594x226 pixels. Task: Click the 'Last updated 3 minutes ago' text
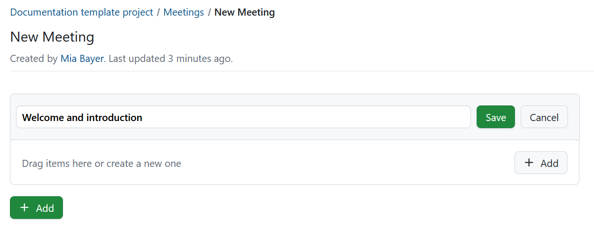pyautogui.click(x=171, y=59)
